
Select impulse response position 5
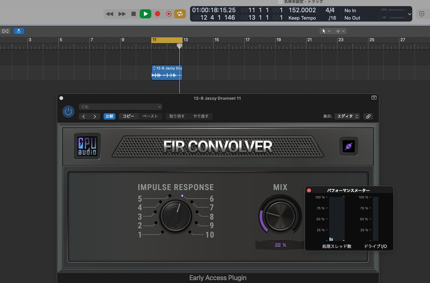tap(140, 199)
